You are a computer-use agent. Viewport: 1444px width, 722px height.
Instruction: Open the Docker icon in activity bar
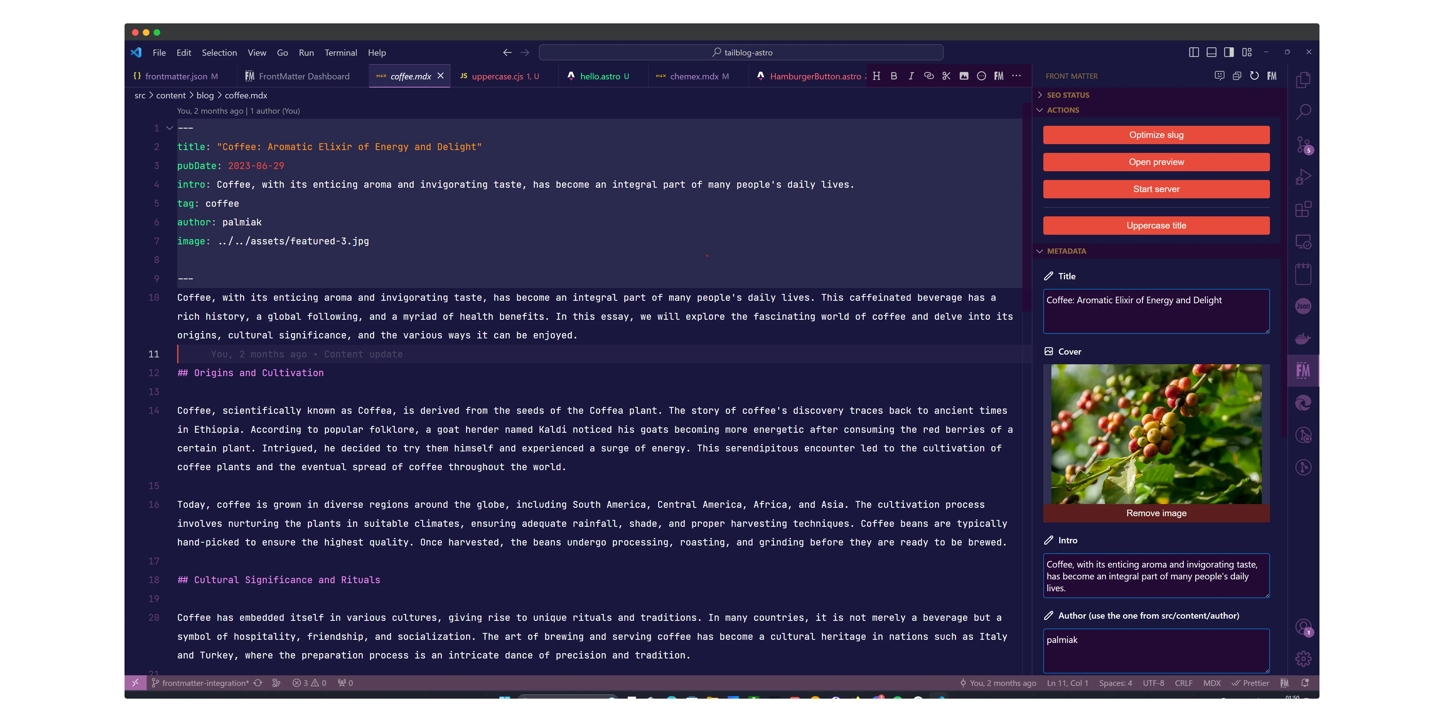click(x=1303, y=338)
